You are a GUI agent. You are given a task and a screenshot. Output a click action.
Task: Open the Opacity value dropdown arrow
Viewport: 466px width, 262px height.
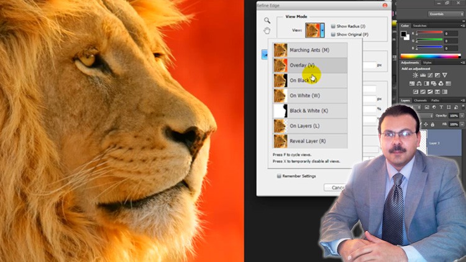point(462,115)
